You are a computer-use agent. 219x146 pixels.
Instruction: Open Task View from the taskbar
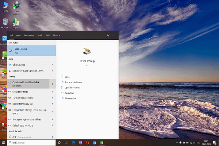(x=66, y=142)
